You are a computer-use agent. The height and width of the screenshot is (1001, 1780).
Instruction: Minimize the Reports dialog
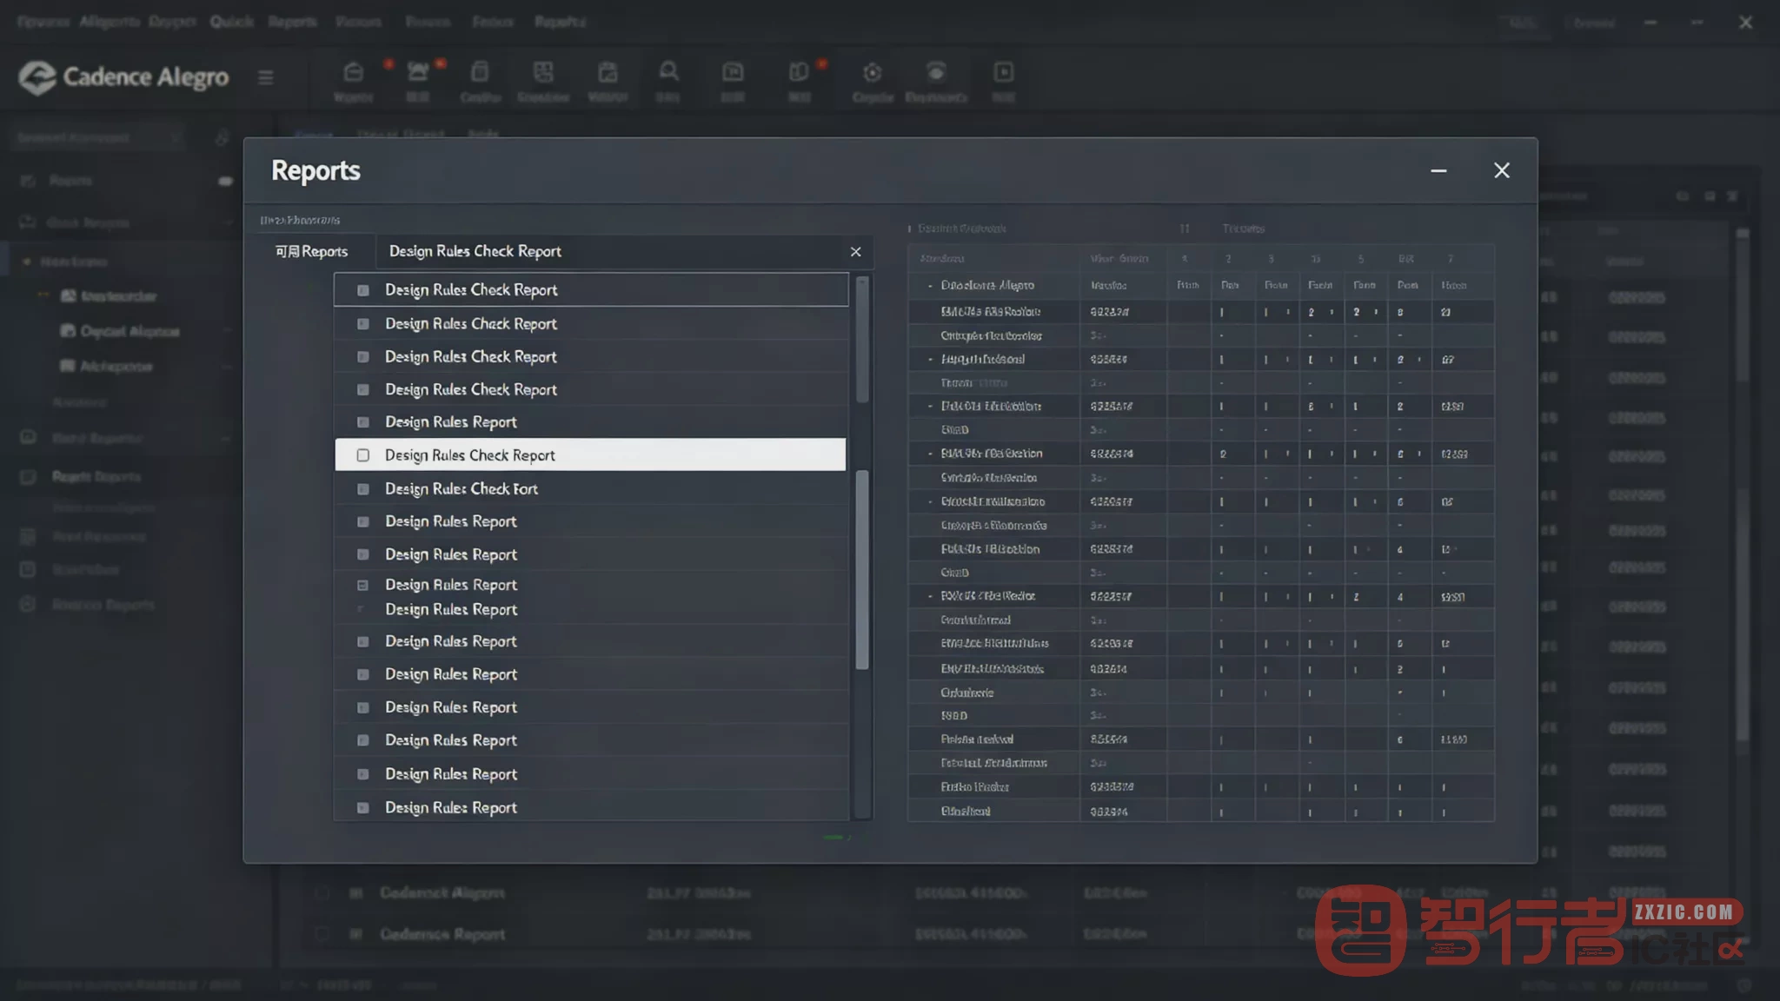1438,171
